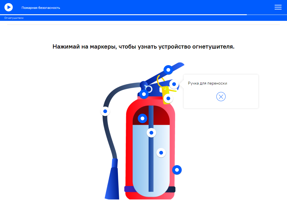Close the 'Ручка для переноски' tooltip
The image size is (287, 200).
pyautogui.click(x=221, y=97)
